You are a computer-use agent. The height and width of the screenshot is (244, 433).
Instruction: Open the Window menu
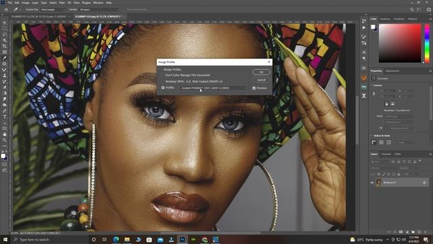(98, 3)
